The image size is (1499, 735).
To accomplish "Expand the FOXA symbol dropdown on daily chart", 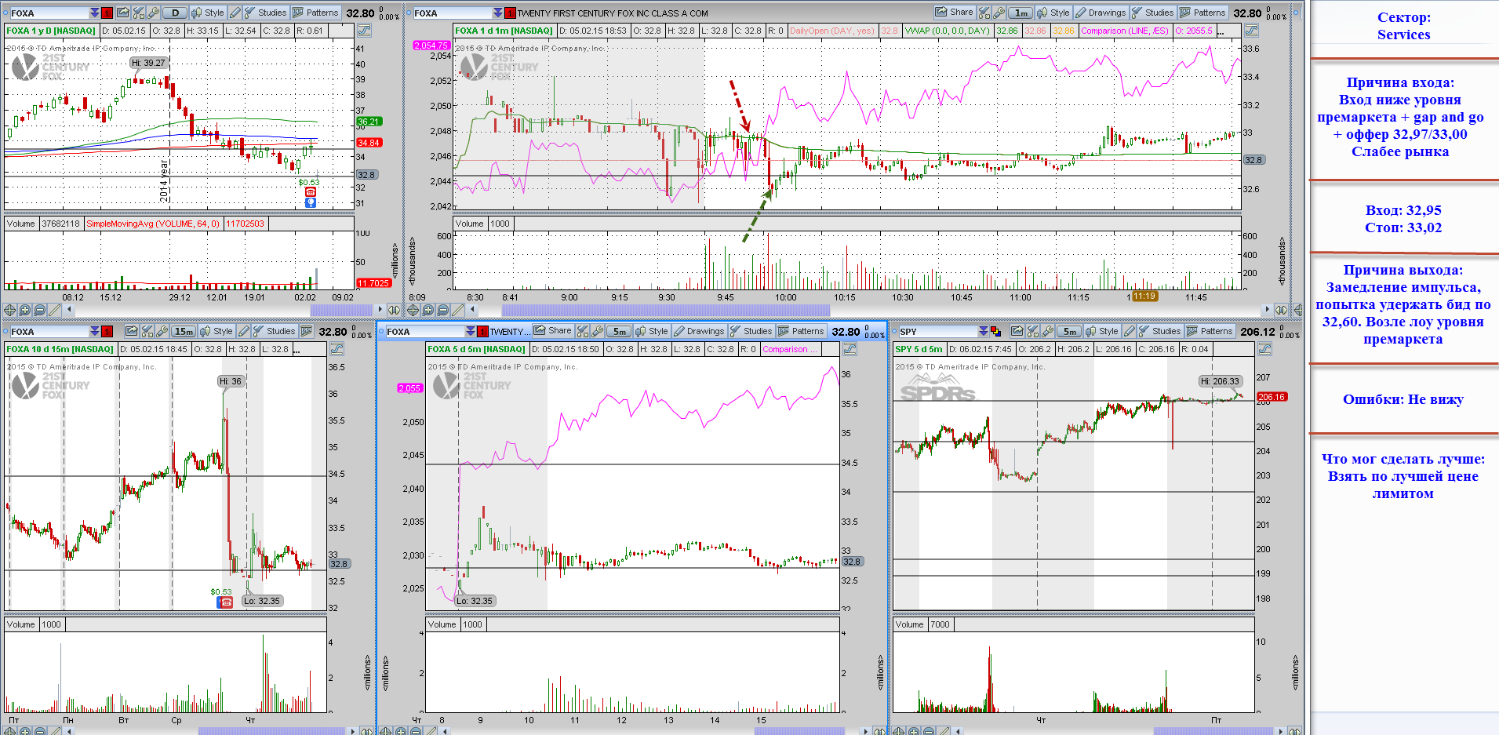I will click(94, 13).
